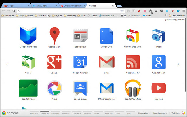The height and width of the screenshot is (117, 187).
Task: Select the Games/Entertainment section
Action: coord(77,113)
